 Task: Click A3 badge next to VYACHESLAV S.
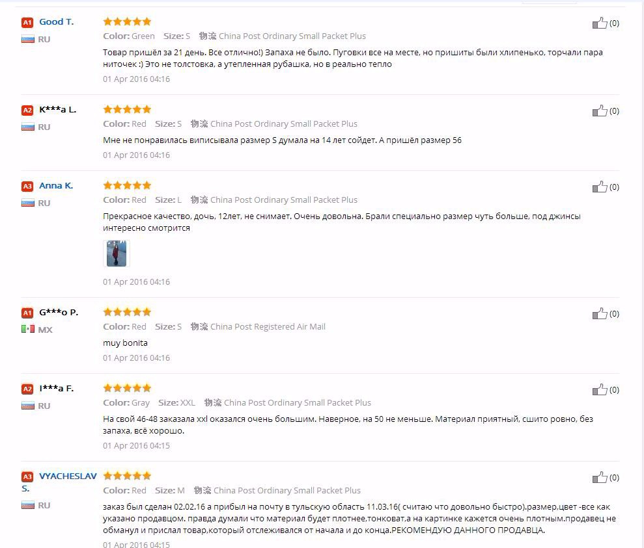click(x=27, y=476)
